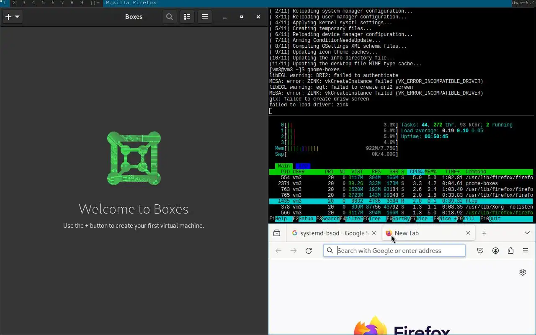Click the Swp usage meter in htop

(336, 154)
